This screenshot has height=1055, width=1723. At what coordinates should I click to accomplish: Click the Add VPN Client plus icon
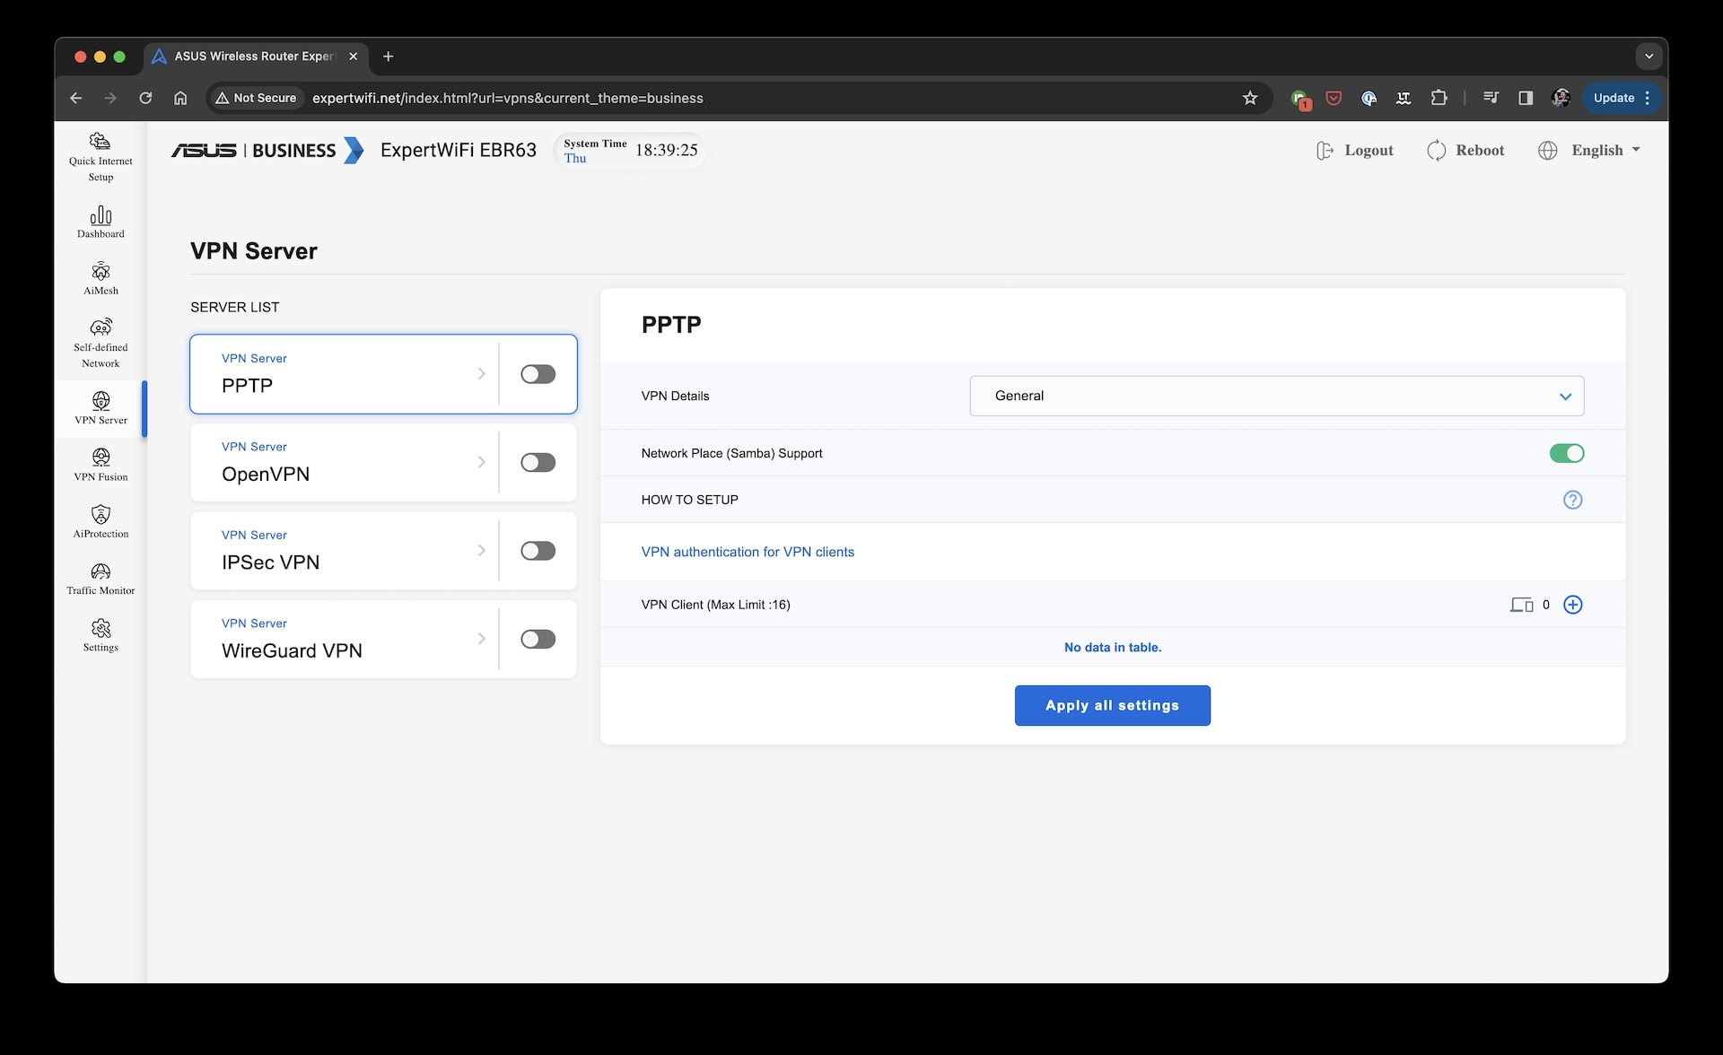[1573, 604]
